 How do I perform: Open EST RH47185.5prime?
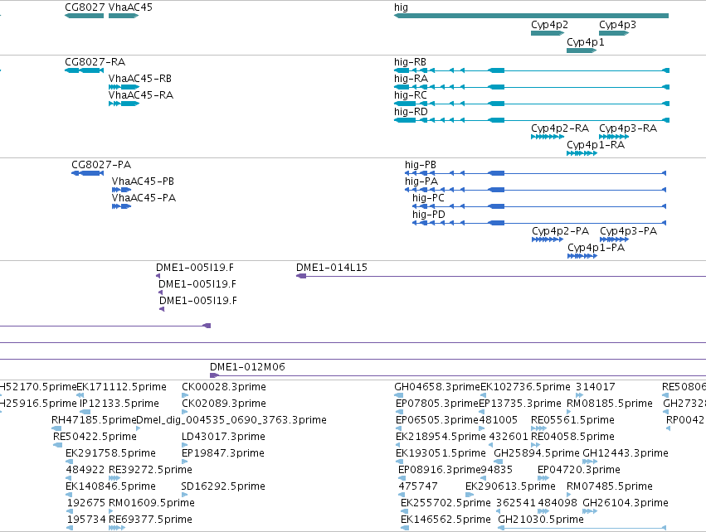(x=94, y=420)
